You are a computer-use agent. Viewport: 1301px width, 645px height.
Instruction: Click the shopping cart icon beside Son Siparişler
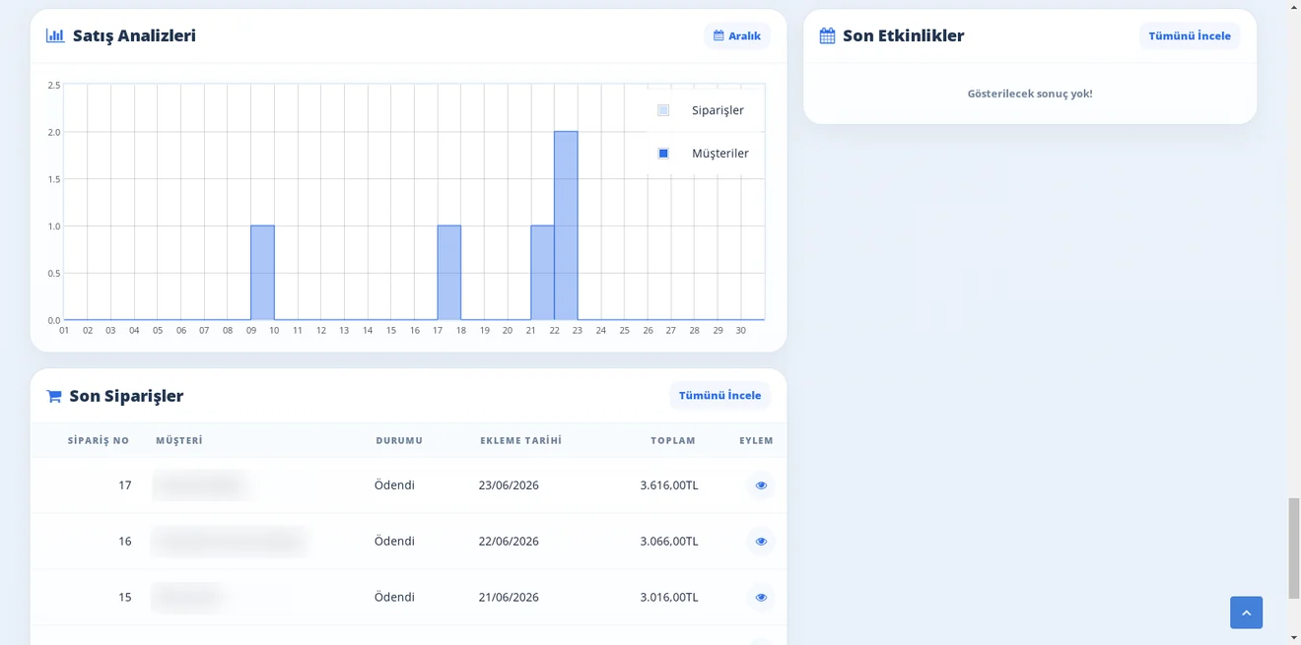[54, 396]
